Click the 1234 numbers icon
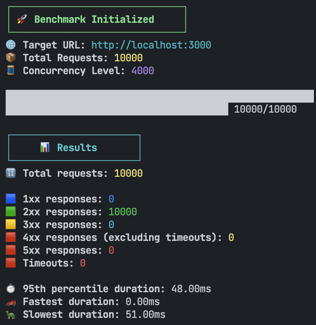Viewport: 316px width, 325px height. pyautogui.click(x=11, y=173)
